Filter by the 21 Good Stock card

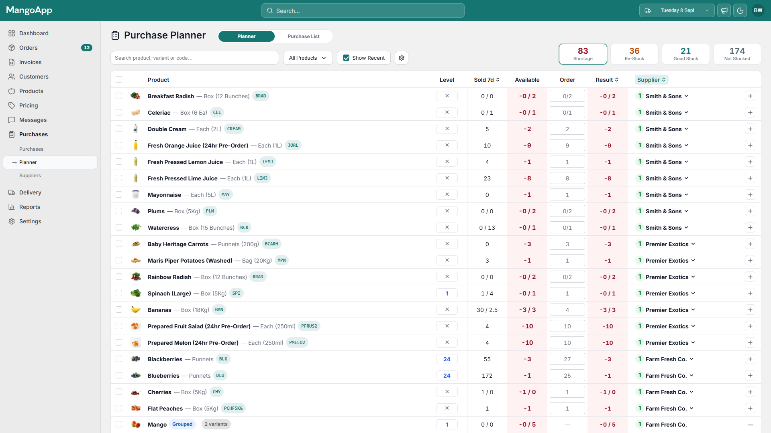tap(686, 54)
